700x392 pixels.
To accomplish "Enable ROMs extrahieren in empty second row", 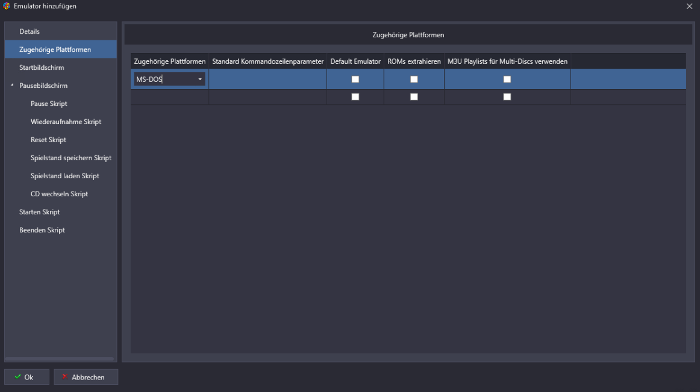I will [414, 97].
